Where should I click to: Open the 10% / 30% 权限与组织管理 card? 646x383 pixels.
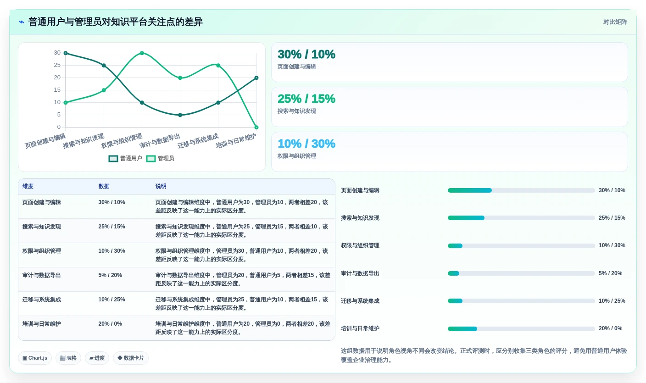(450, 152)
